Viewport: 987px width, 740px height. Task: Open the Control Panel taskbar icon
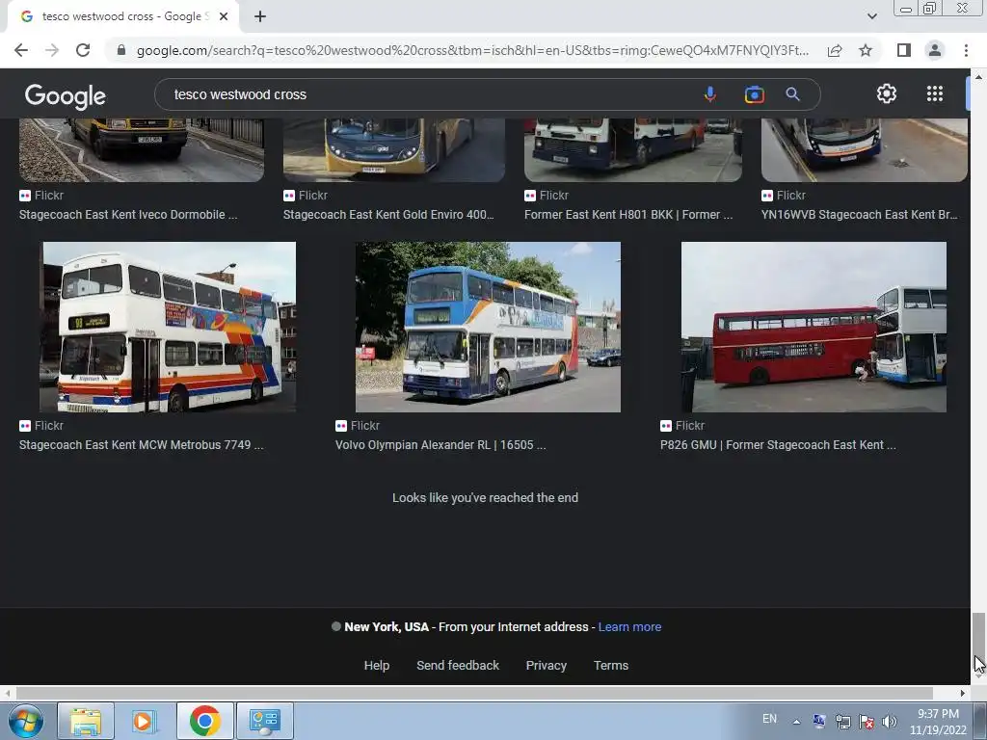point(264,721)
